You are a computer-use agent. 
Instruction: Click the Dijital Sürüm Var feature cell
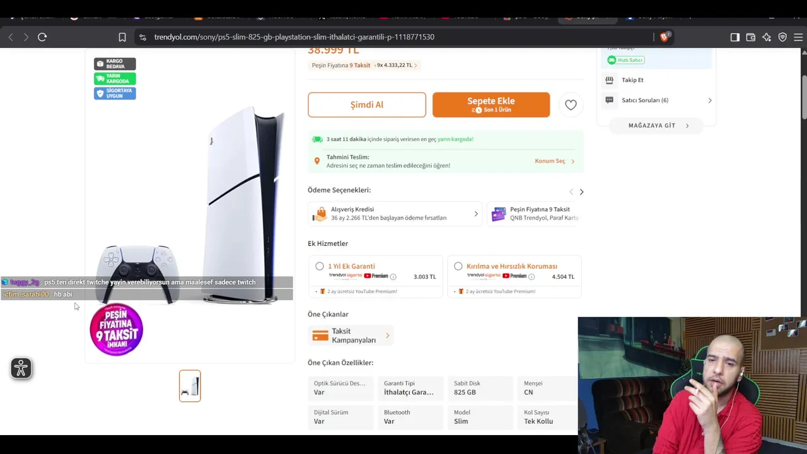pyautogui.click(x=340, y=417)
